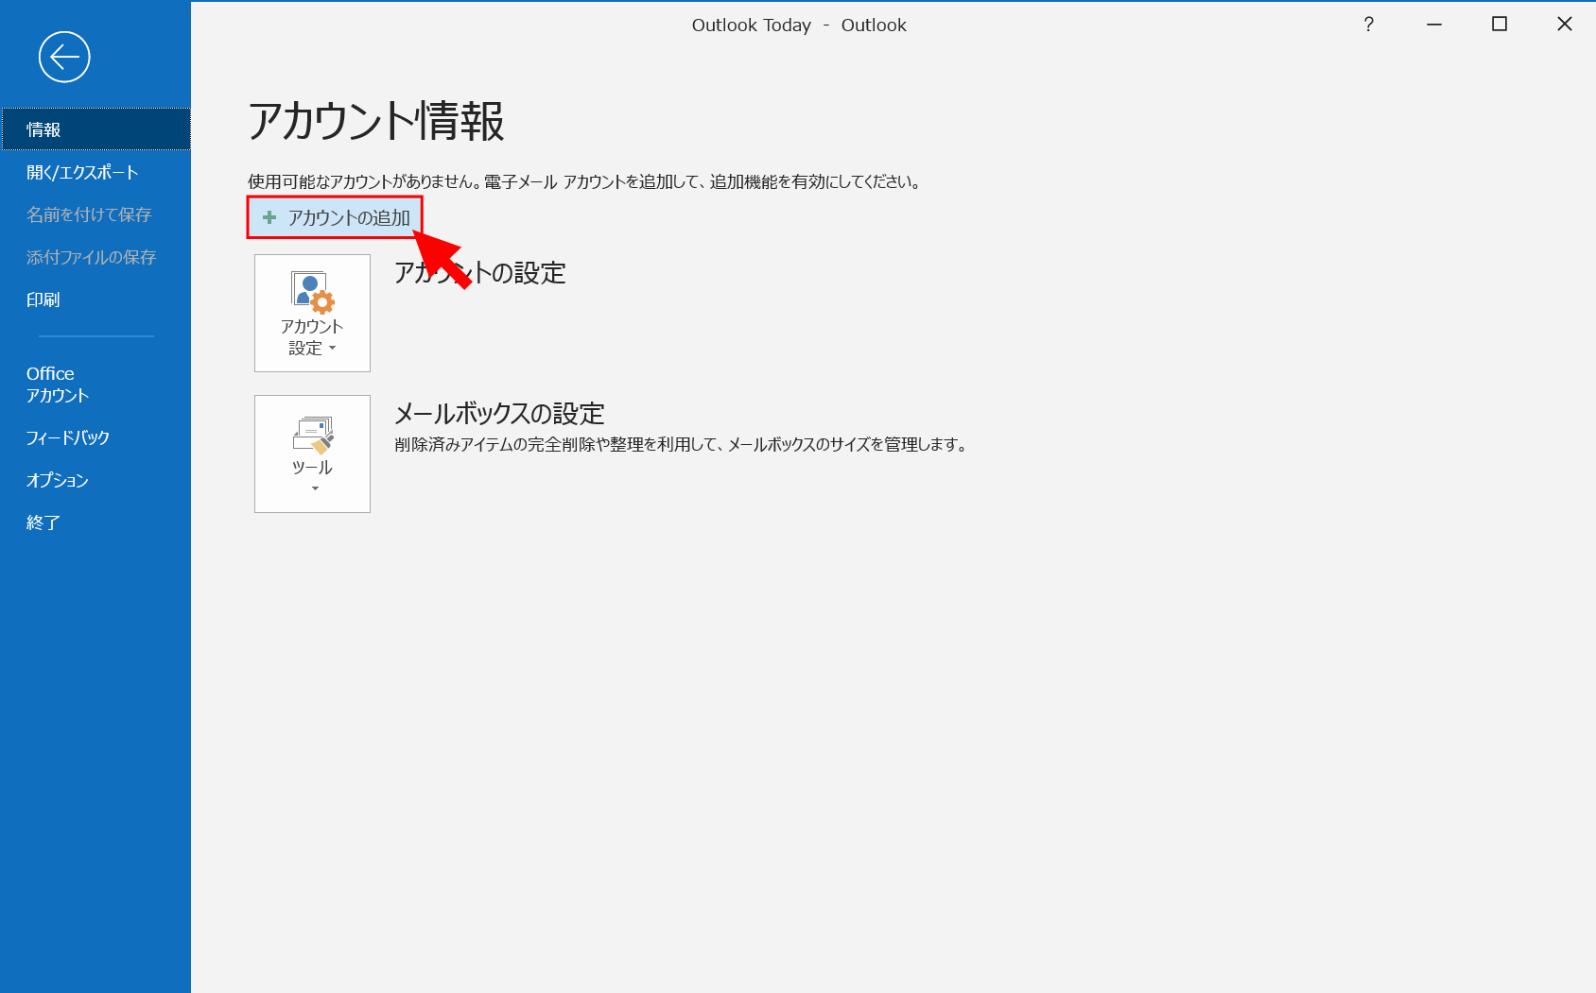The image size is (1596, 993).
Task: Open the 開く/エクスポート menu item
Action: click(82, 172)
